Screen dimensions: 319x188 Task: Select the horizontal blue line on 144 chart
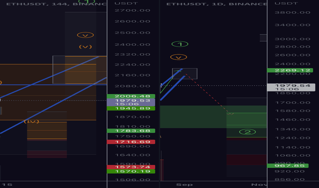[53, 85]
